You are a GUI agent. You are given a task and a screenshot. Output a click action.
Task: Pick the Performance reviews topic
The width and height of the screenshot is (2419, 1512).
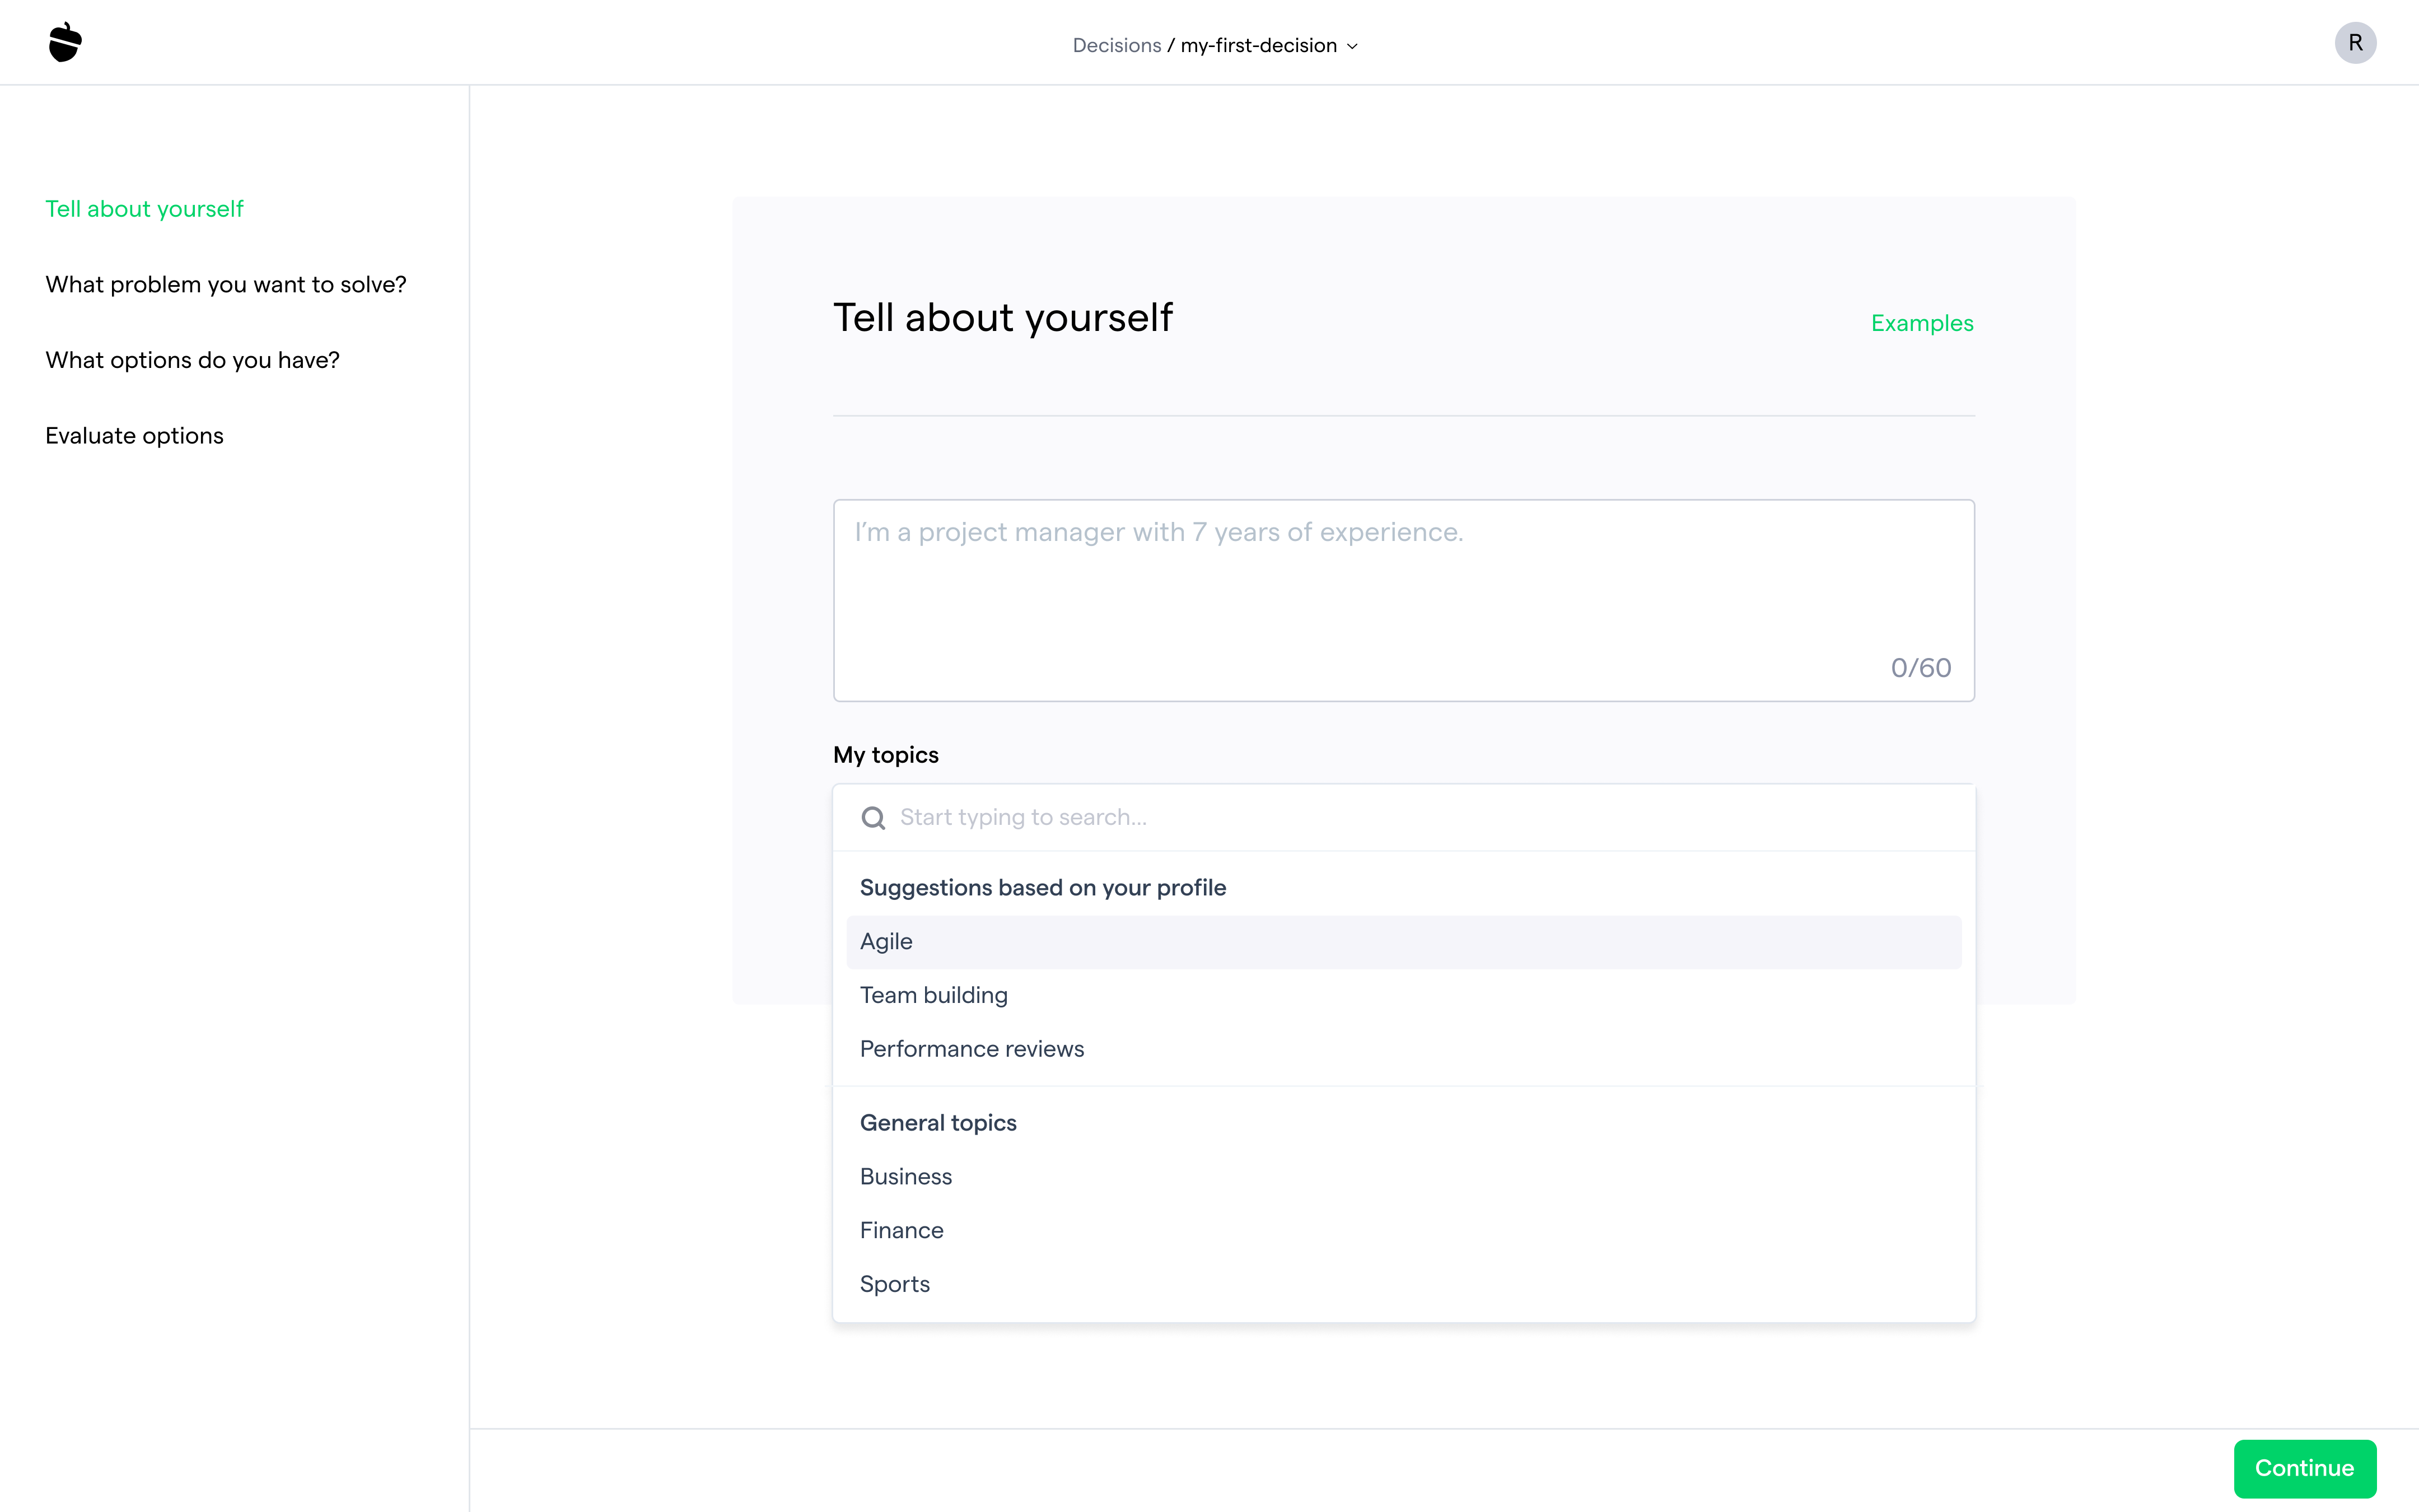(x=1403, y=1049)
